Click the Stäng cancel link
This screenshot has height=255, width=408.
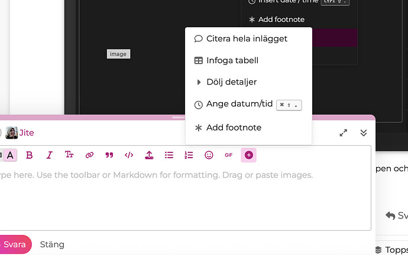[52, 244]
